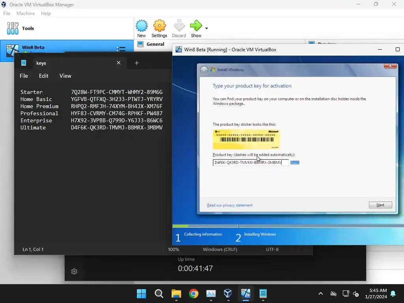The image size is (404, 303).
Task: Click the 100% zoom status entry
Action: pos(174,249)
